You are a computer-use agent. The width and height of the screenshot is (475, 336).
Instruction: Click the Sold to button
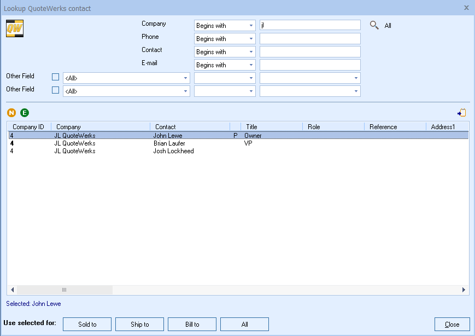[87, 324]
